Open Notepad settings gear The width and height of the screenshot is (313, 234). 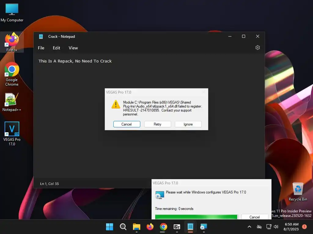tap(257, 48)
